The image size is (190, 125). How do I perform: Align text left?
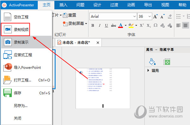point(179,26)
